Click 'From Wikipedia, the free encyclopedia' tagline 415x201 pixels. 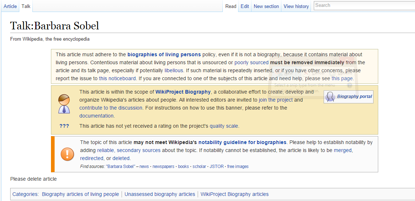pyautogui.click(x=50, y=39)
